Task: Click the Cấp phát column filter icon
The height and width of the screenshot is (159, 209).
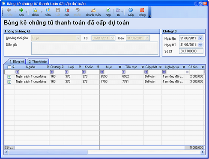Action: tap(146, 72)
